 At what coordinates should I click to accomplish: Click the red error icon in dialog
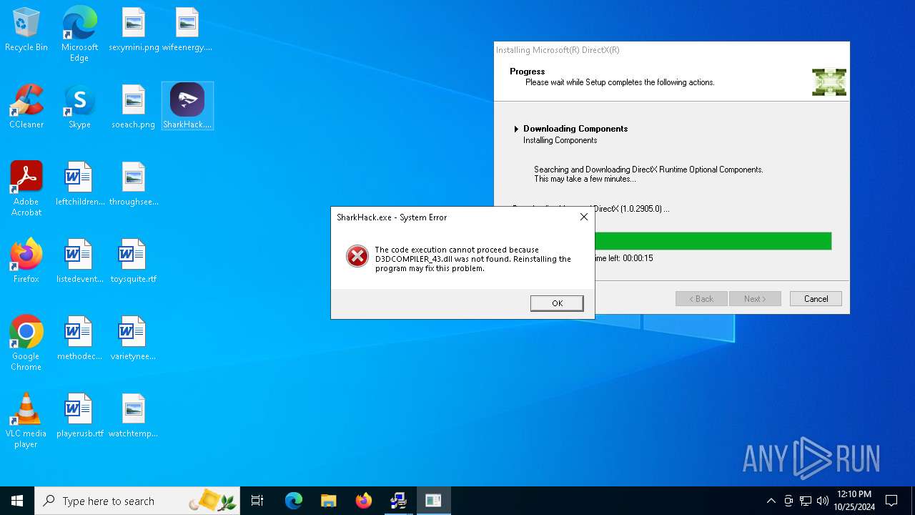(x=357, y=256)
